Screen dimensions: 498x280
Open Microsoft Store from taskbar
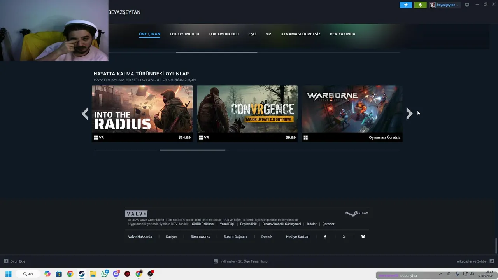(x=59, y=274)
